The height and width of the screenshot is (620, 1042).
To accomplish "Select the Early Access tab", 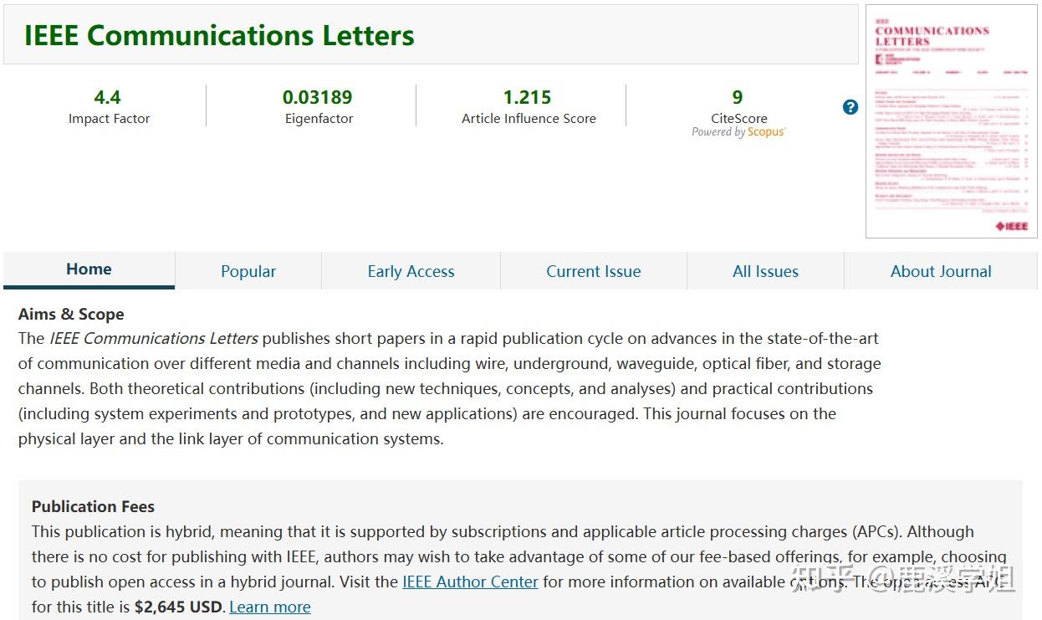I will pos(411,271).
